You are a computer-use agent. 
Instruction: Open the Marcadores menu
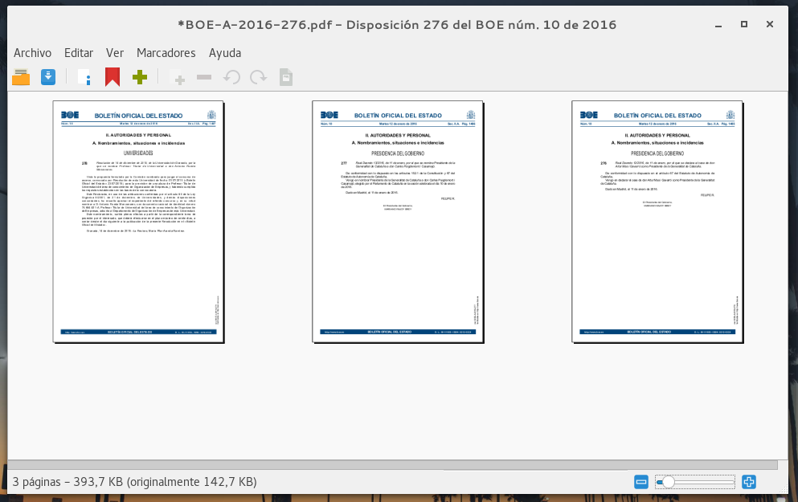(166, 52)
